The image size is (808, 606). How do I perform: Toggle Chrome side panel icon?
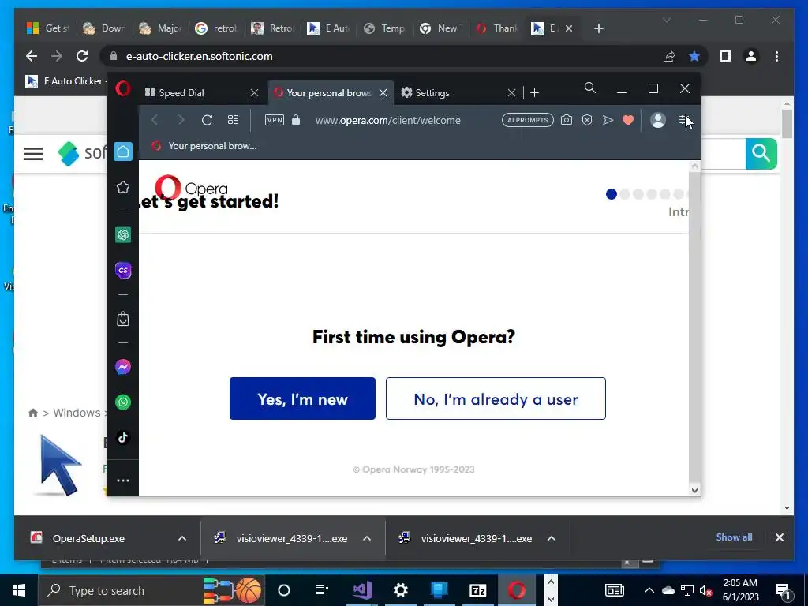pos(726,56)
